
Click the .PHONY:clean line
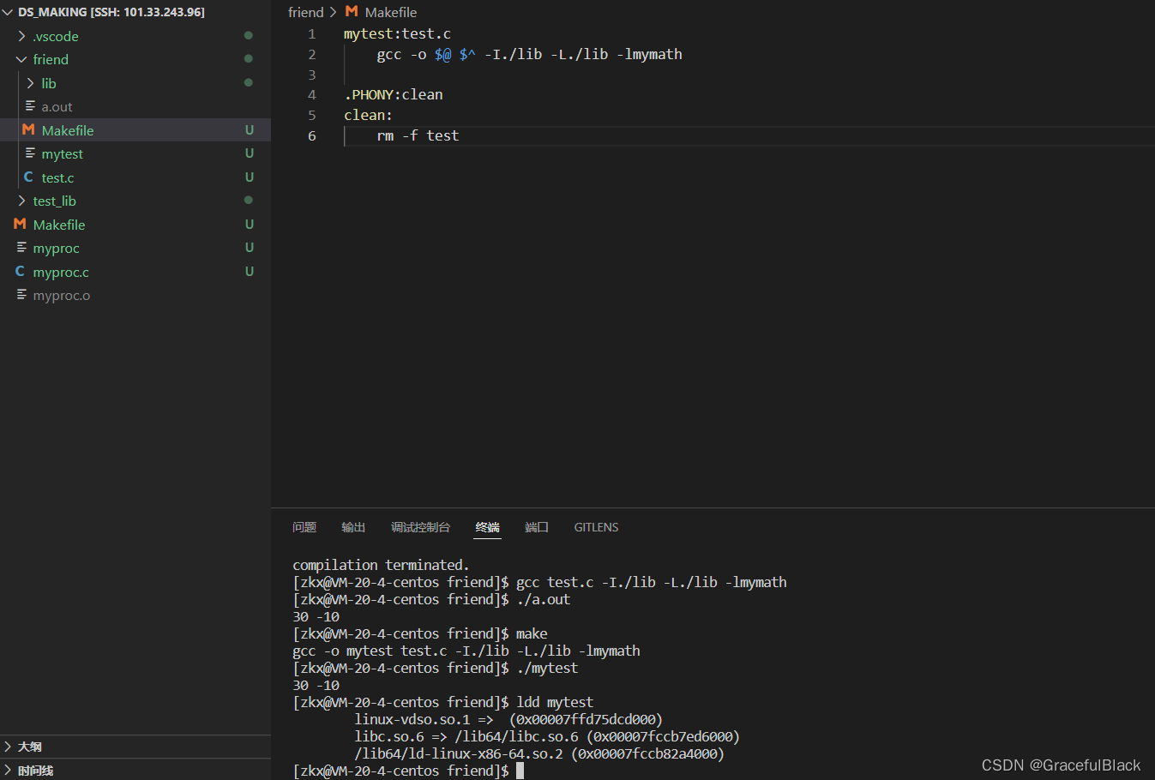(x=394, y=94)
